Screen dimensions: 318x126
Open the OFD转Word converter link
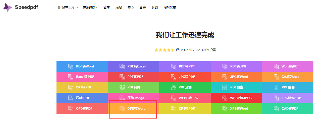(x=133, y=108)
